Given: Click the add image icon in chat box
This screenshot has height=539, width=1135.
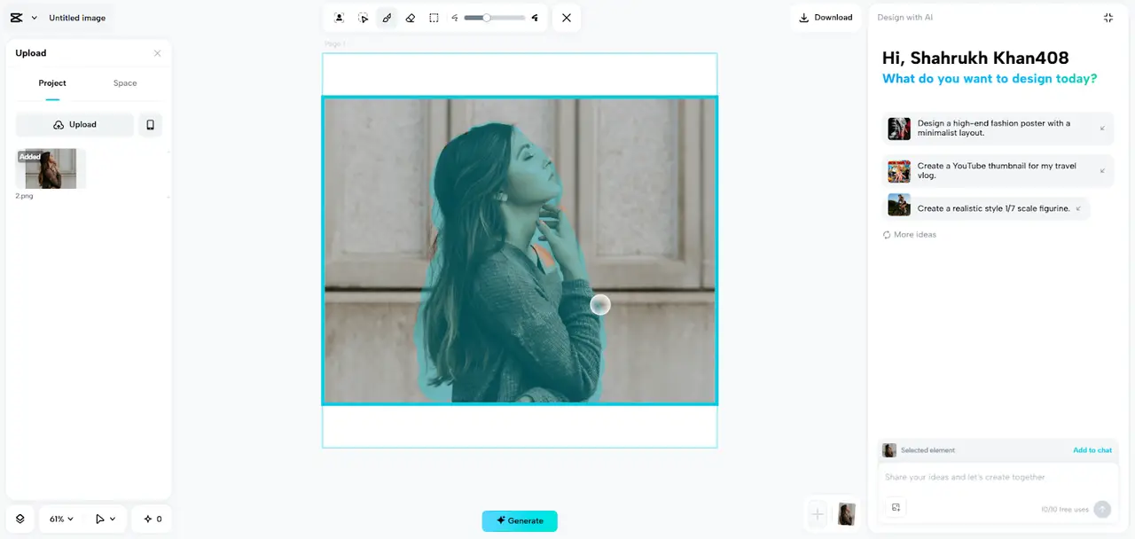Looking at the screenshot, I should [896, 508].
